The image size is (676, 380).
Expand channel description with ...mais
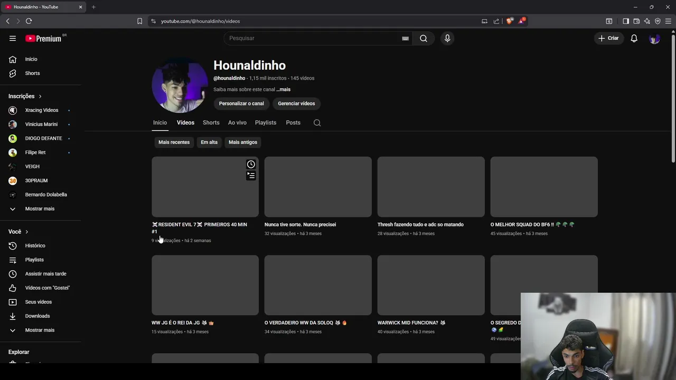point(283,90)
